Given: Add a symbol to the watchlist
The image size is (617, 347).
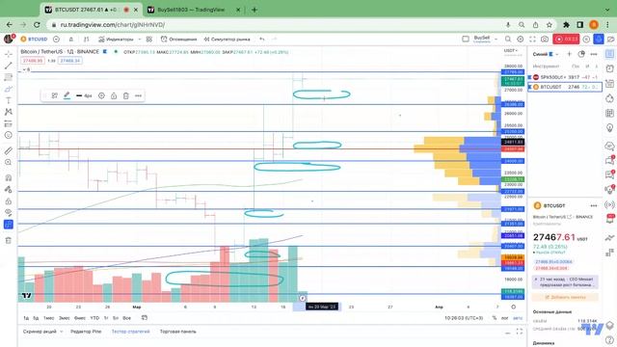Looking at the screenshot, I should [x=569, y=54].
